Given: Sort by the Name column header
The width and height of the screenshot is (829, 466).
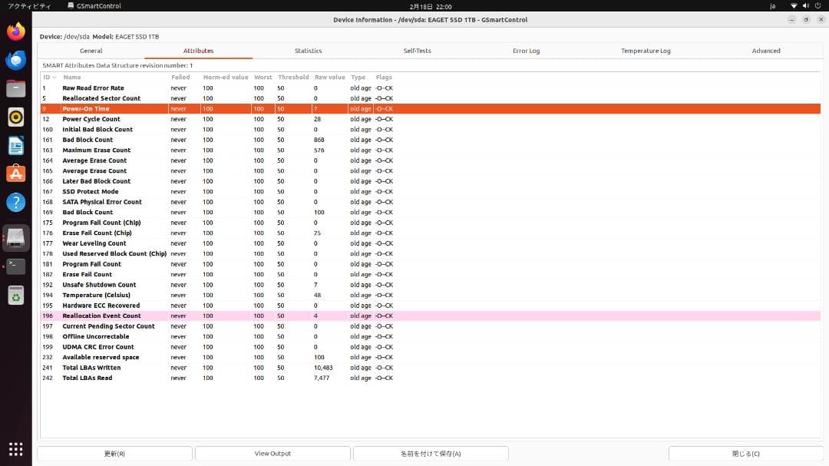Looking at the screenshot, I should tap(114, 78).
